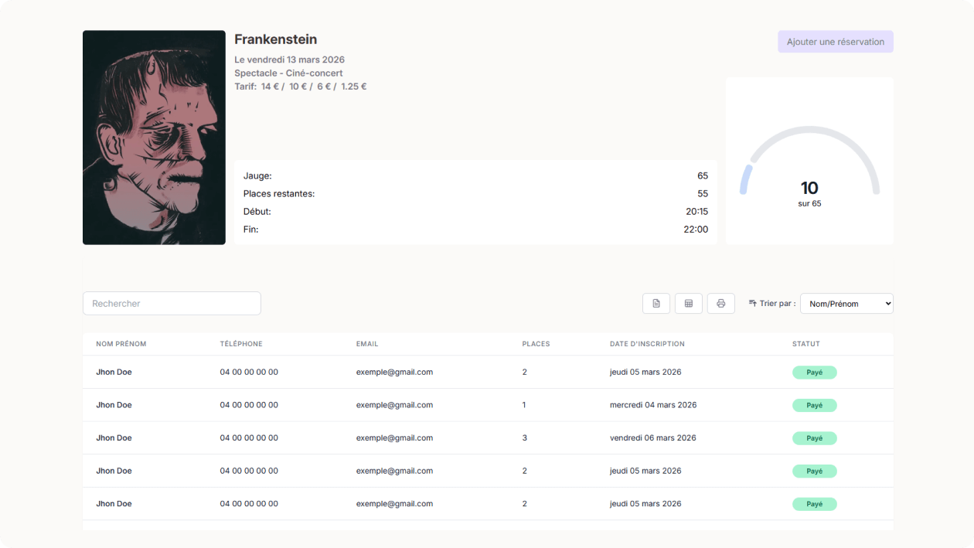Click the Ajouter une réservation button

[835, 42]
